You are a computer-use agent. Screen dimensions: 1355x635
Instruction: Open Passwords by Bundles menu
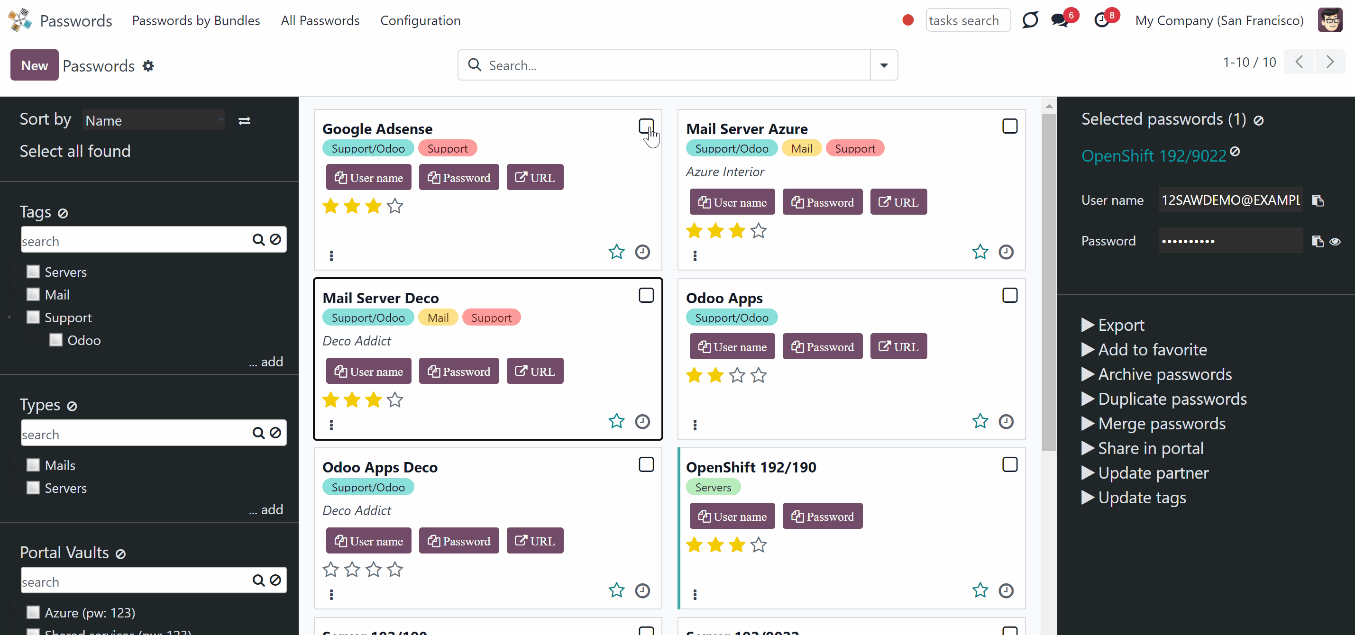(196, 20)
